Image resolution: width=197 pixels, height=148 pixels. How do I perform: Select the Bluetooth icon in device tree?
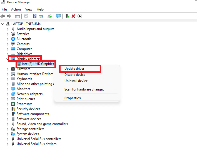[13, 39]
